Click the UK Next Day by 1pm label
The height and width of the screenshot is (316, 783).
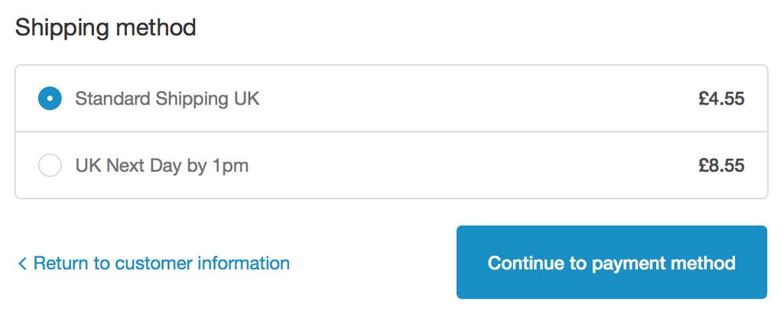[x=161, y=166]
